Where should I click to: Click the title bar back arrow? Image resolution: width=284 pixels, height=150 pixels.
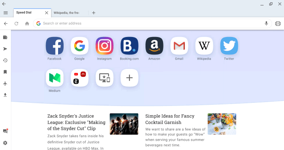coord(4,4)
